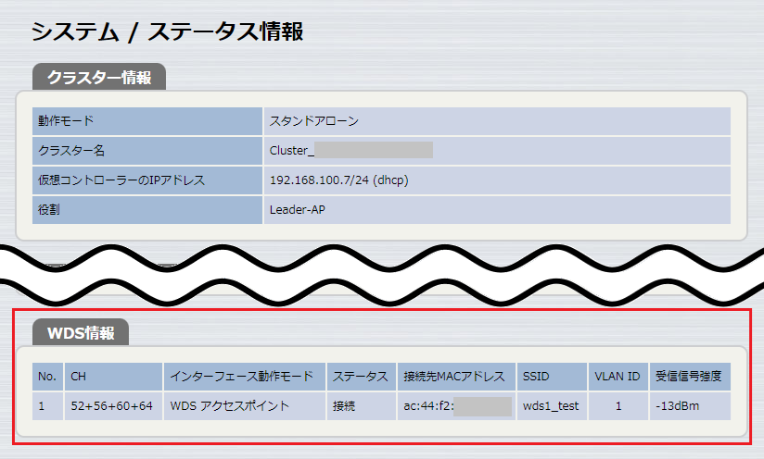Click the 192.168.100.7/24 (dhcp) value
Image resolution: width=764 pixels, height=459 pixels.
pos(497,180)
